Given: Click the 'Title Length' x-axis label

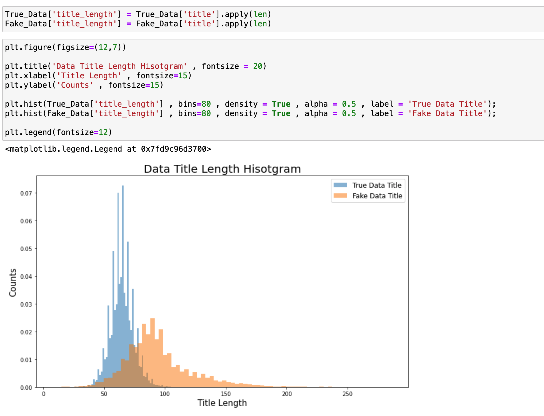Looking at the screenshot, I should pos(222,403).
